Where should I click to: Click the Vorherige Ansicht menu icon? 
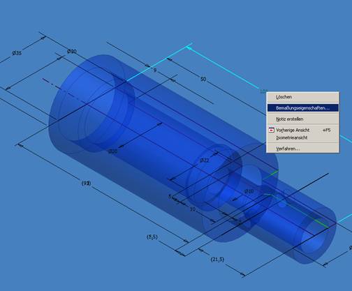(x=271, y=130)
